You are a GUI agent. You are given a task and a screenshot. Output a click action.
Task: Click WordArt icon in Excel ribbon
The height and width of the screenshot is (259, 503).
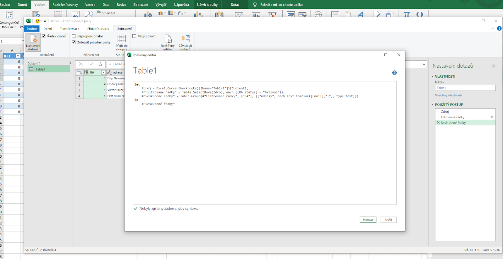[x=361, y=14]
